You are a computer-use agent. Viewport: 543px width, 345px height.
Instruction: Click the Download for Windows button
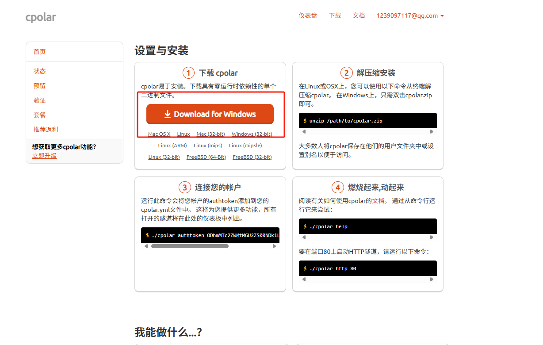210,114
